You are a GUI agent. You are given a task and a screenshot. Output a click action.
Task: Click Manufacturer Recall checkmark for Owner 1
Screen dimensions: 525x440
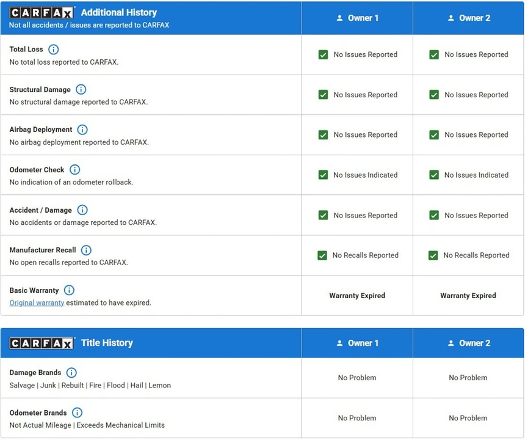(322, 255)
